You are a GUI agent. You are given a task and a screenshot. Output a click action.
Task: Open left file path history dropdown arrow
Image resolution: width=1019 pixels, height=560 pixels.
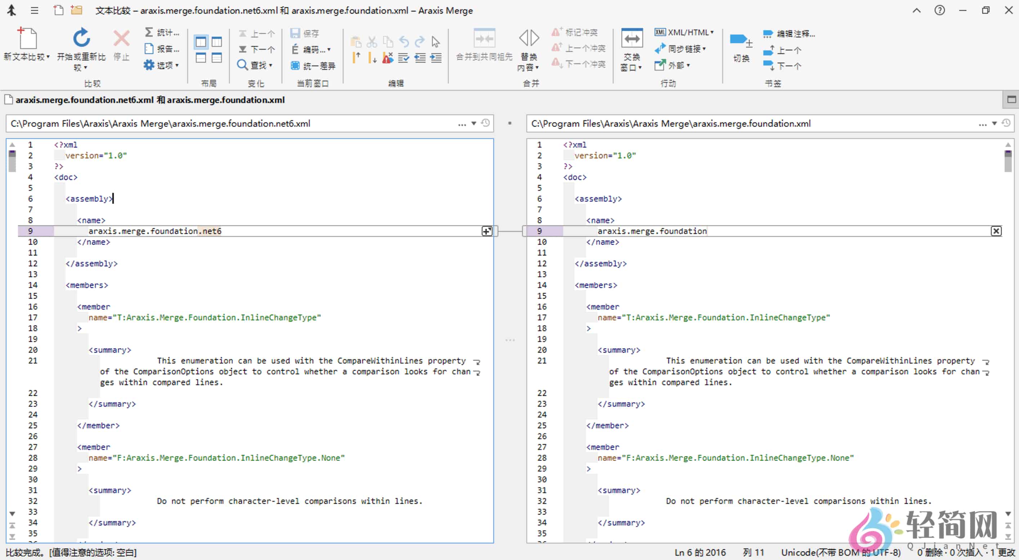tap(473, 124)
